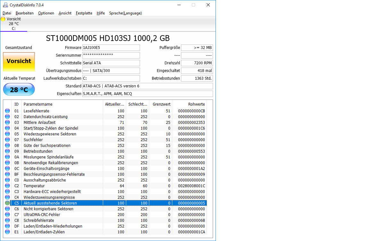The height and width of the screenshot is (241, 369).
Task: Click raw value 000000000005 in selected row
Action: coord(192,203)
